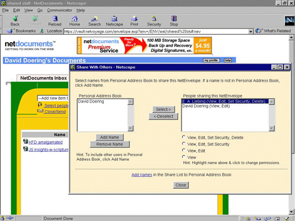This screenshot has height=221, width=295.
Task: Open the Communicator menu
Action: pyautogui.click(x=60, y=10)
